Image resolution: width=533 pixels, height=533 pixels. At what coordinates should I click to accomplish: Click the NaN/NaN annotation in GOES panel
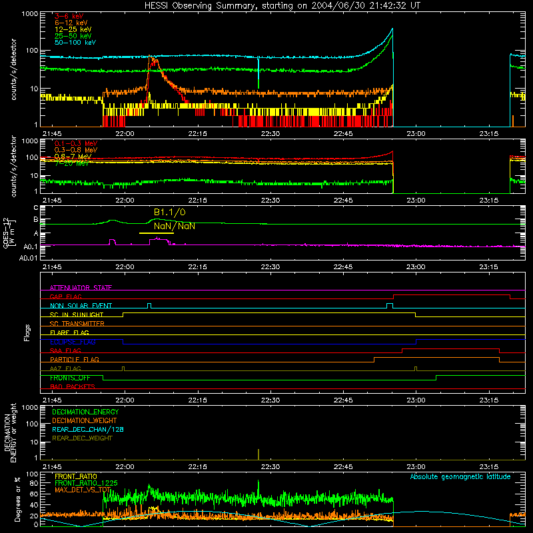(175, 226)
